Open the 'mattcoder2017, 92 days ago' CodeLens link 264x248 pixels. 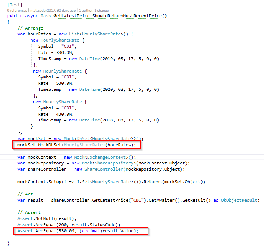53,11
